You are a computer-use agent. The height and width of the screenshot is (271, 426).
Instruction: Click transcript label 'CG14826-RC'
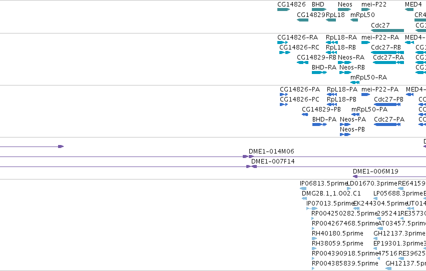point(299,47)
